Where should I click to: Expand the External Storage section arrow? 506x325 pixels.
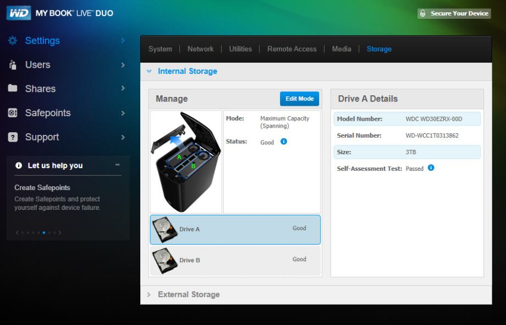148,295
